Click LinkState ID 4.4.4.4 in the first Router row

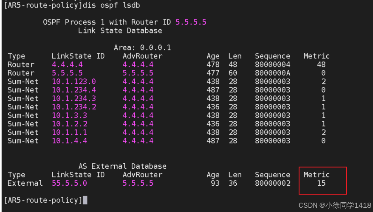pyautogui.click(x=67, y=64)
